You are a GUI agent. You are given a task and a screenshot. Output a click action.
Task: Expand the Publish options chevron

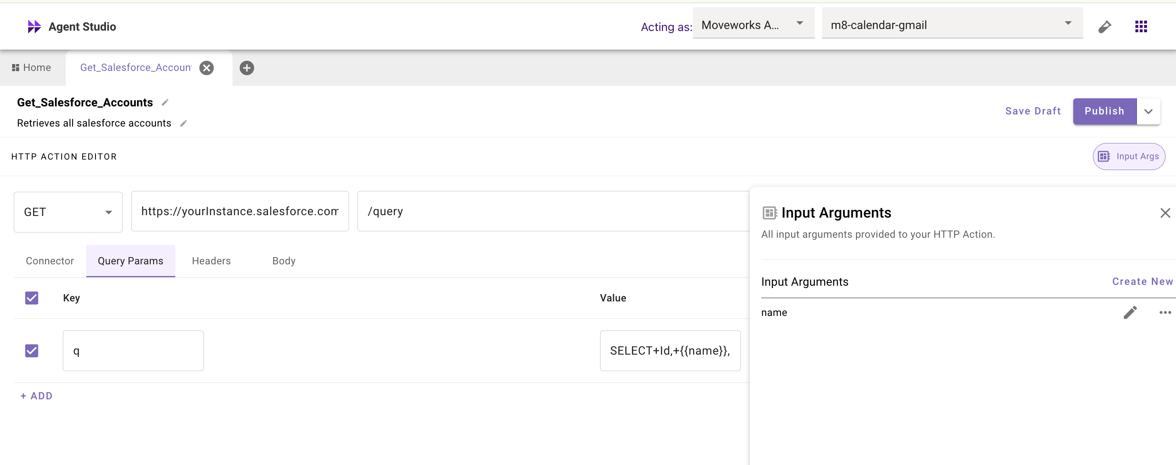tap(1148, 111)
